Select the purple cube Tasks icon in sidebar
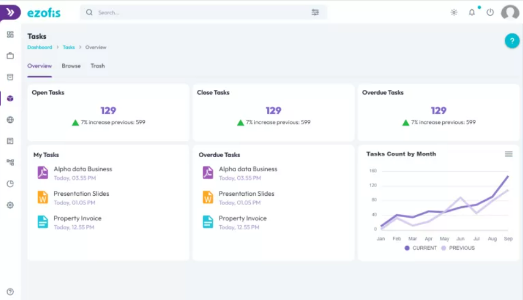 click(10, 99)
